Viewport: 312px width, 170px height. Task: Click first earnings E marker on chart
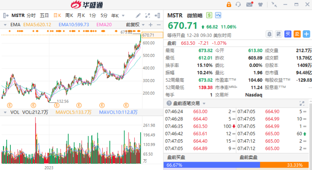pyautogui.click(x=10, y=105)
